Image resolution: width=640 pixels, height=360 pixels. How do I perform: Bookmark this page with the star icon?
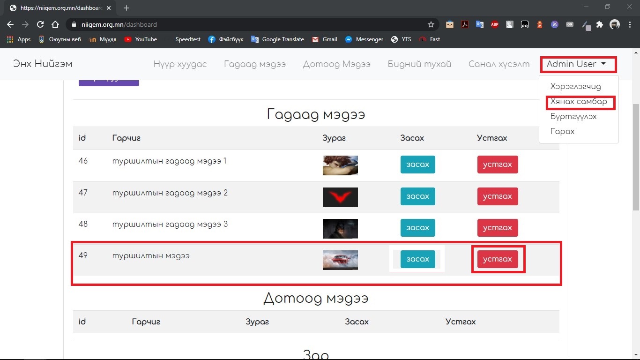(x=431, y=24)
